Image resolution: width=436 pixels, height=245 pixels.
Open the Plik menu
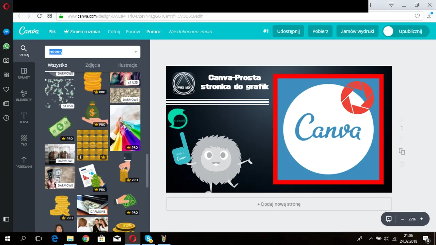point(52,31)
